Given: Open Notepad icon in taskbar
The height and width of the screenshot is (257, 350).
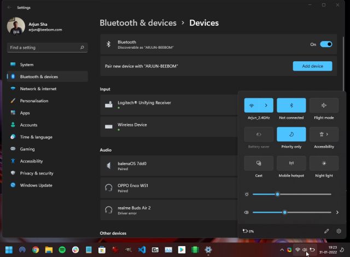Looking at the screenshot, I should (x=89, y=250).
